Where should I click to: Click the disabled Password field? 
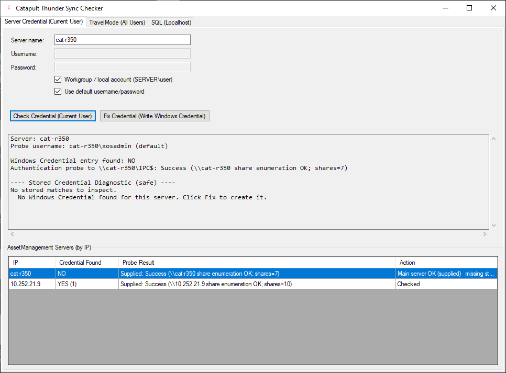(122, 67)
